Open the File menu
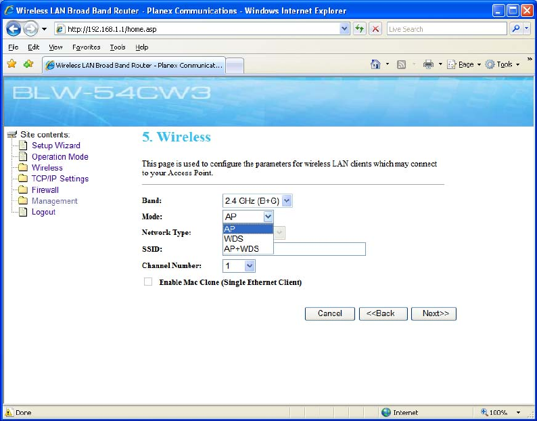537x421 pixels. 14,47
